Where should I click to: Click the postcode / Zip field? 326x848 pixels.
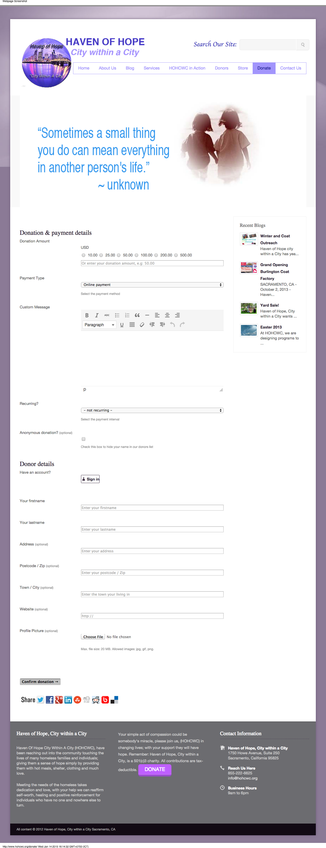tap(152, 572)
